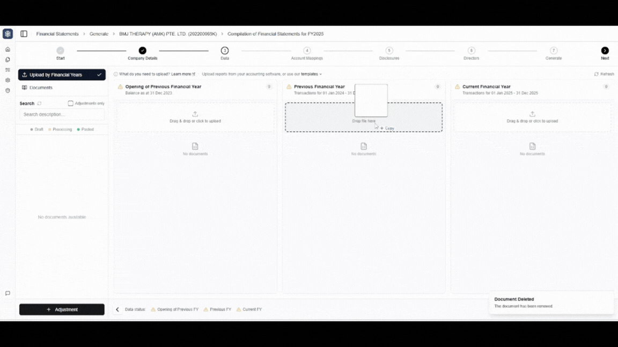Expand the templates dropdown
Screen dimensions: 618x347
(x=311, y=74)
